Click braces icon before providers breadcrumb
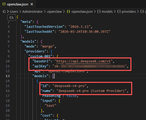The height and width of the screenshot is (120, 146). (x=119, y=12)
